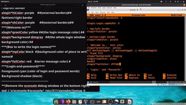Click the guest panel workspace switcher
This screenshot has width=186, height=105.
[x=154, y=82]
